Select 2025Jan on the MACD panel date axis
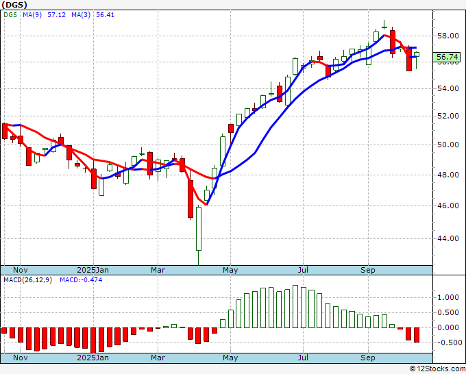Image resolution: width=466 pixels, height=374 pixels. pyautogui.click(x=93, y=358)
